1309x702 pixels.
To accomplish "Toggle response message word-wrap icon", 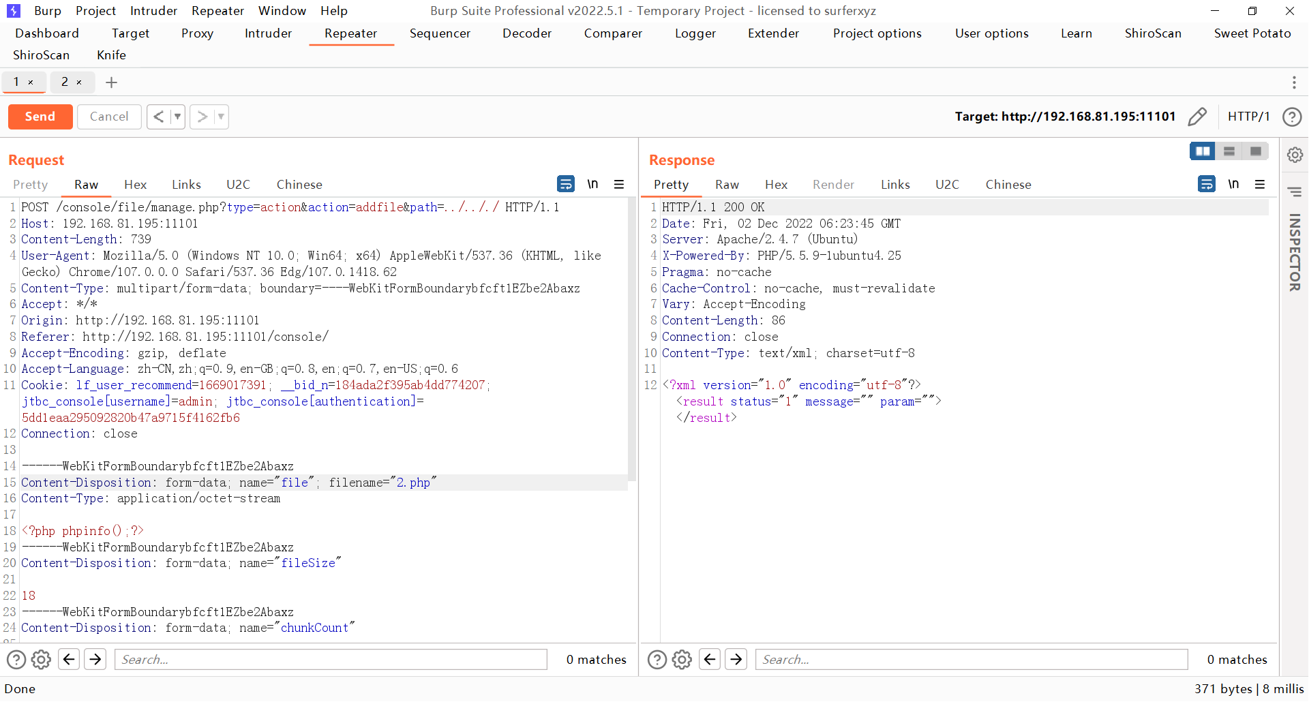I will click(1207, 184).
